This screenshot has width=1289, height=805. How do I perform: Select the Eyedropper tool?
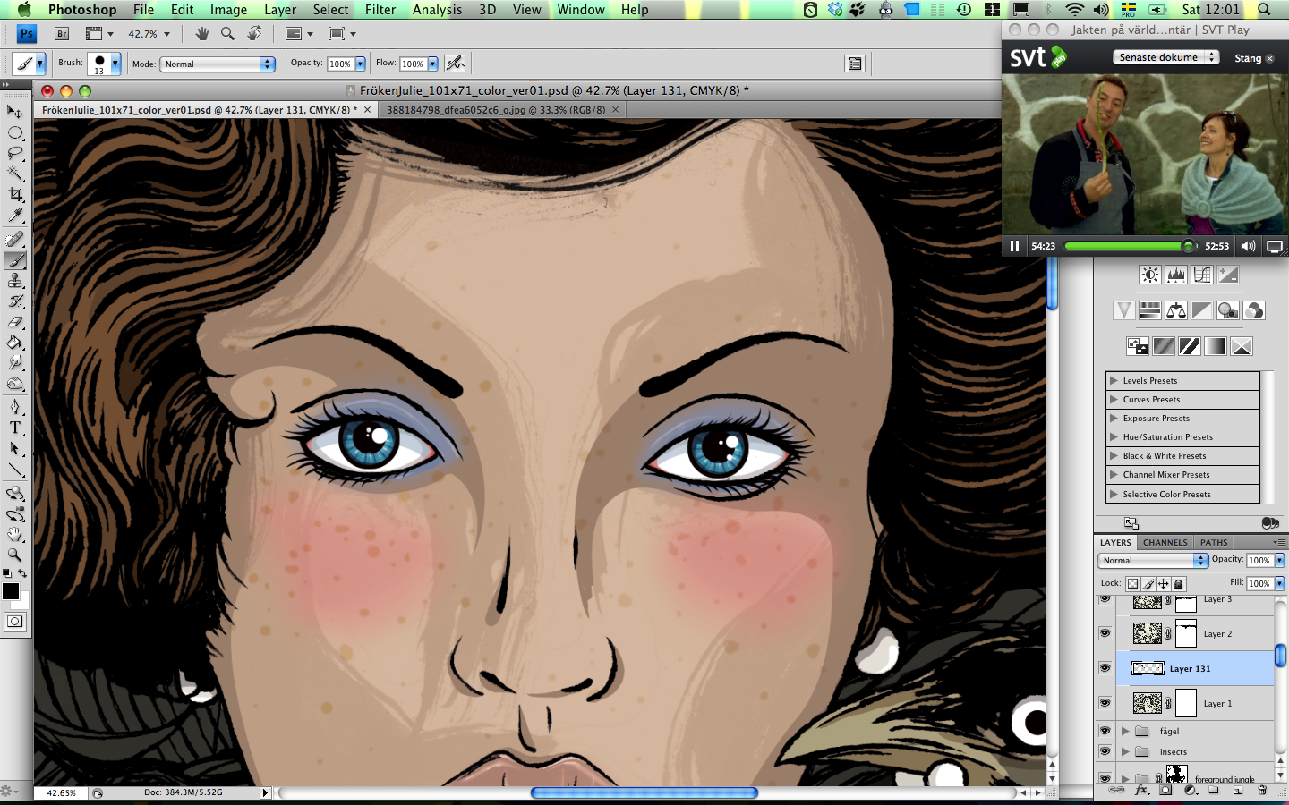click(x=15, y=216)
